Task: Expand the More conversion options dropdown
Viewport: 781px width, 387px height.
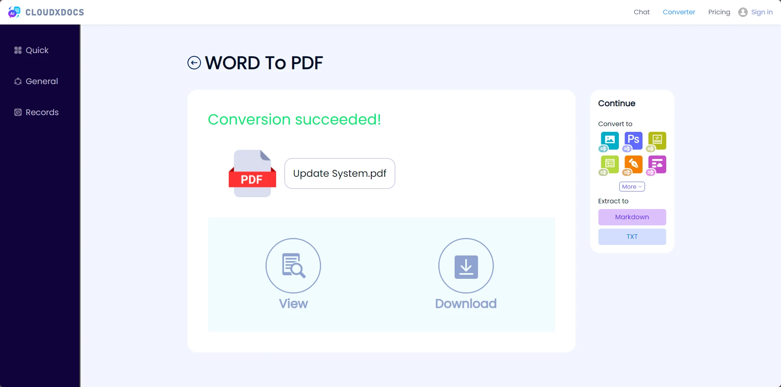Action: [632, 187]
